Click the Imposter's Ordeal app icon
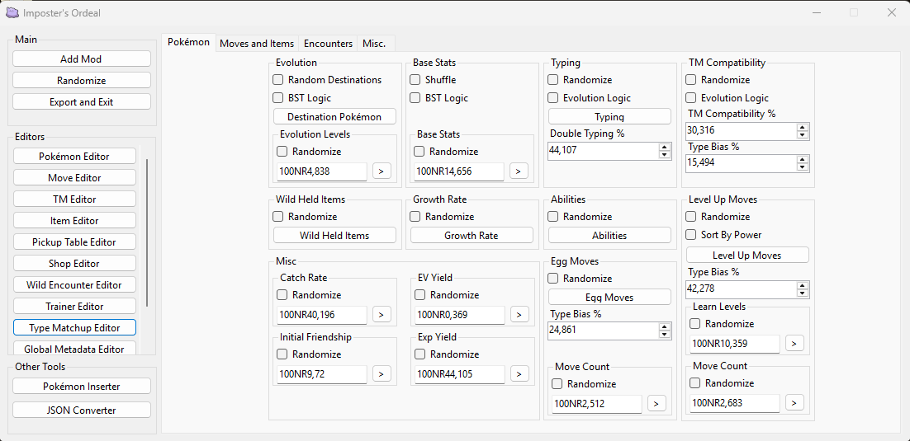This screenshot has height=441, width=910. coord(12,12)
